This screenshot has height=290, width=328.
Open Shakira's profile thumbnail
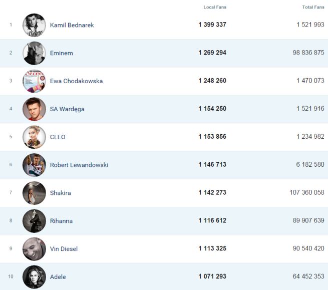click(x=34, y=193)
